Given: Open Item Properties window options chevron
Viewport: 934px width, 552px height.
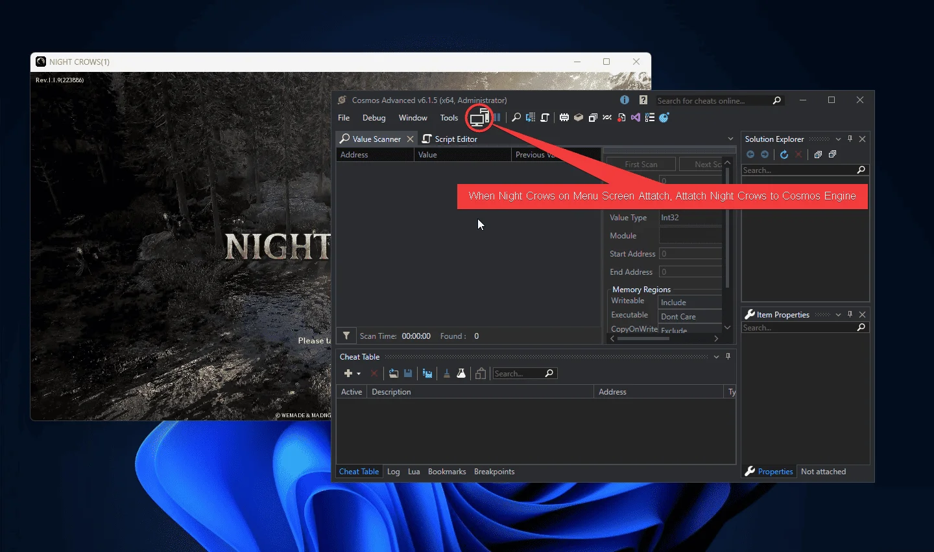Looking at the screenshot, I should tap(838, 315).
